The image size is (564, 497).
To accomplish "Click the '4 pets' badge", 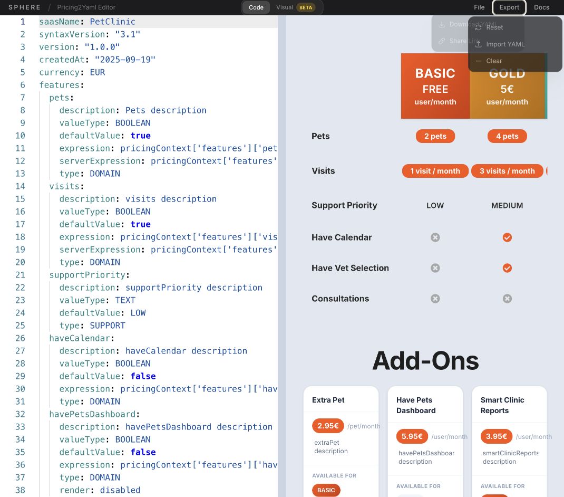I will pyautogui.click(x=507, y=136).
